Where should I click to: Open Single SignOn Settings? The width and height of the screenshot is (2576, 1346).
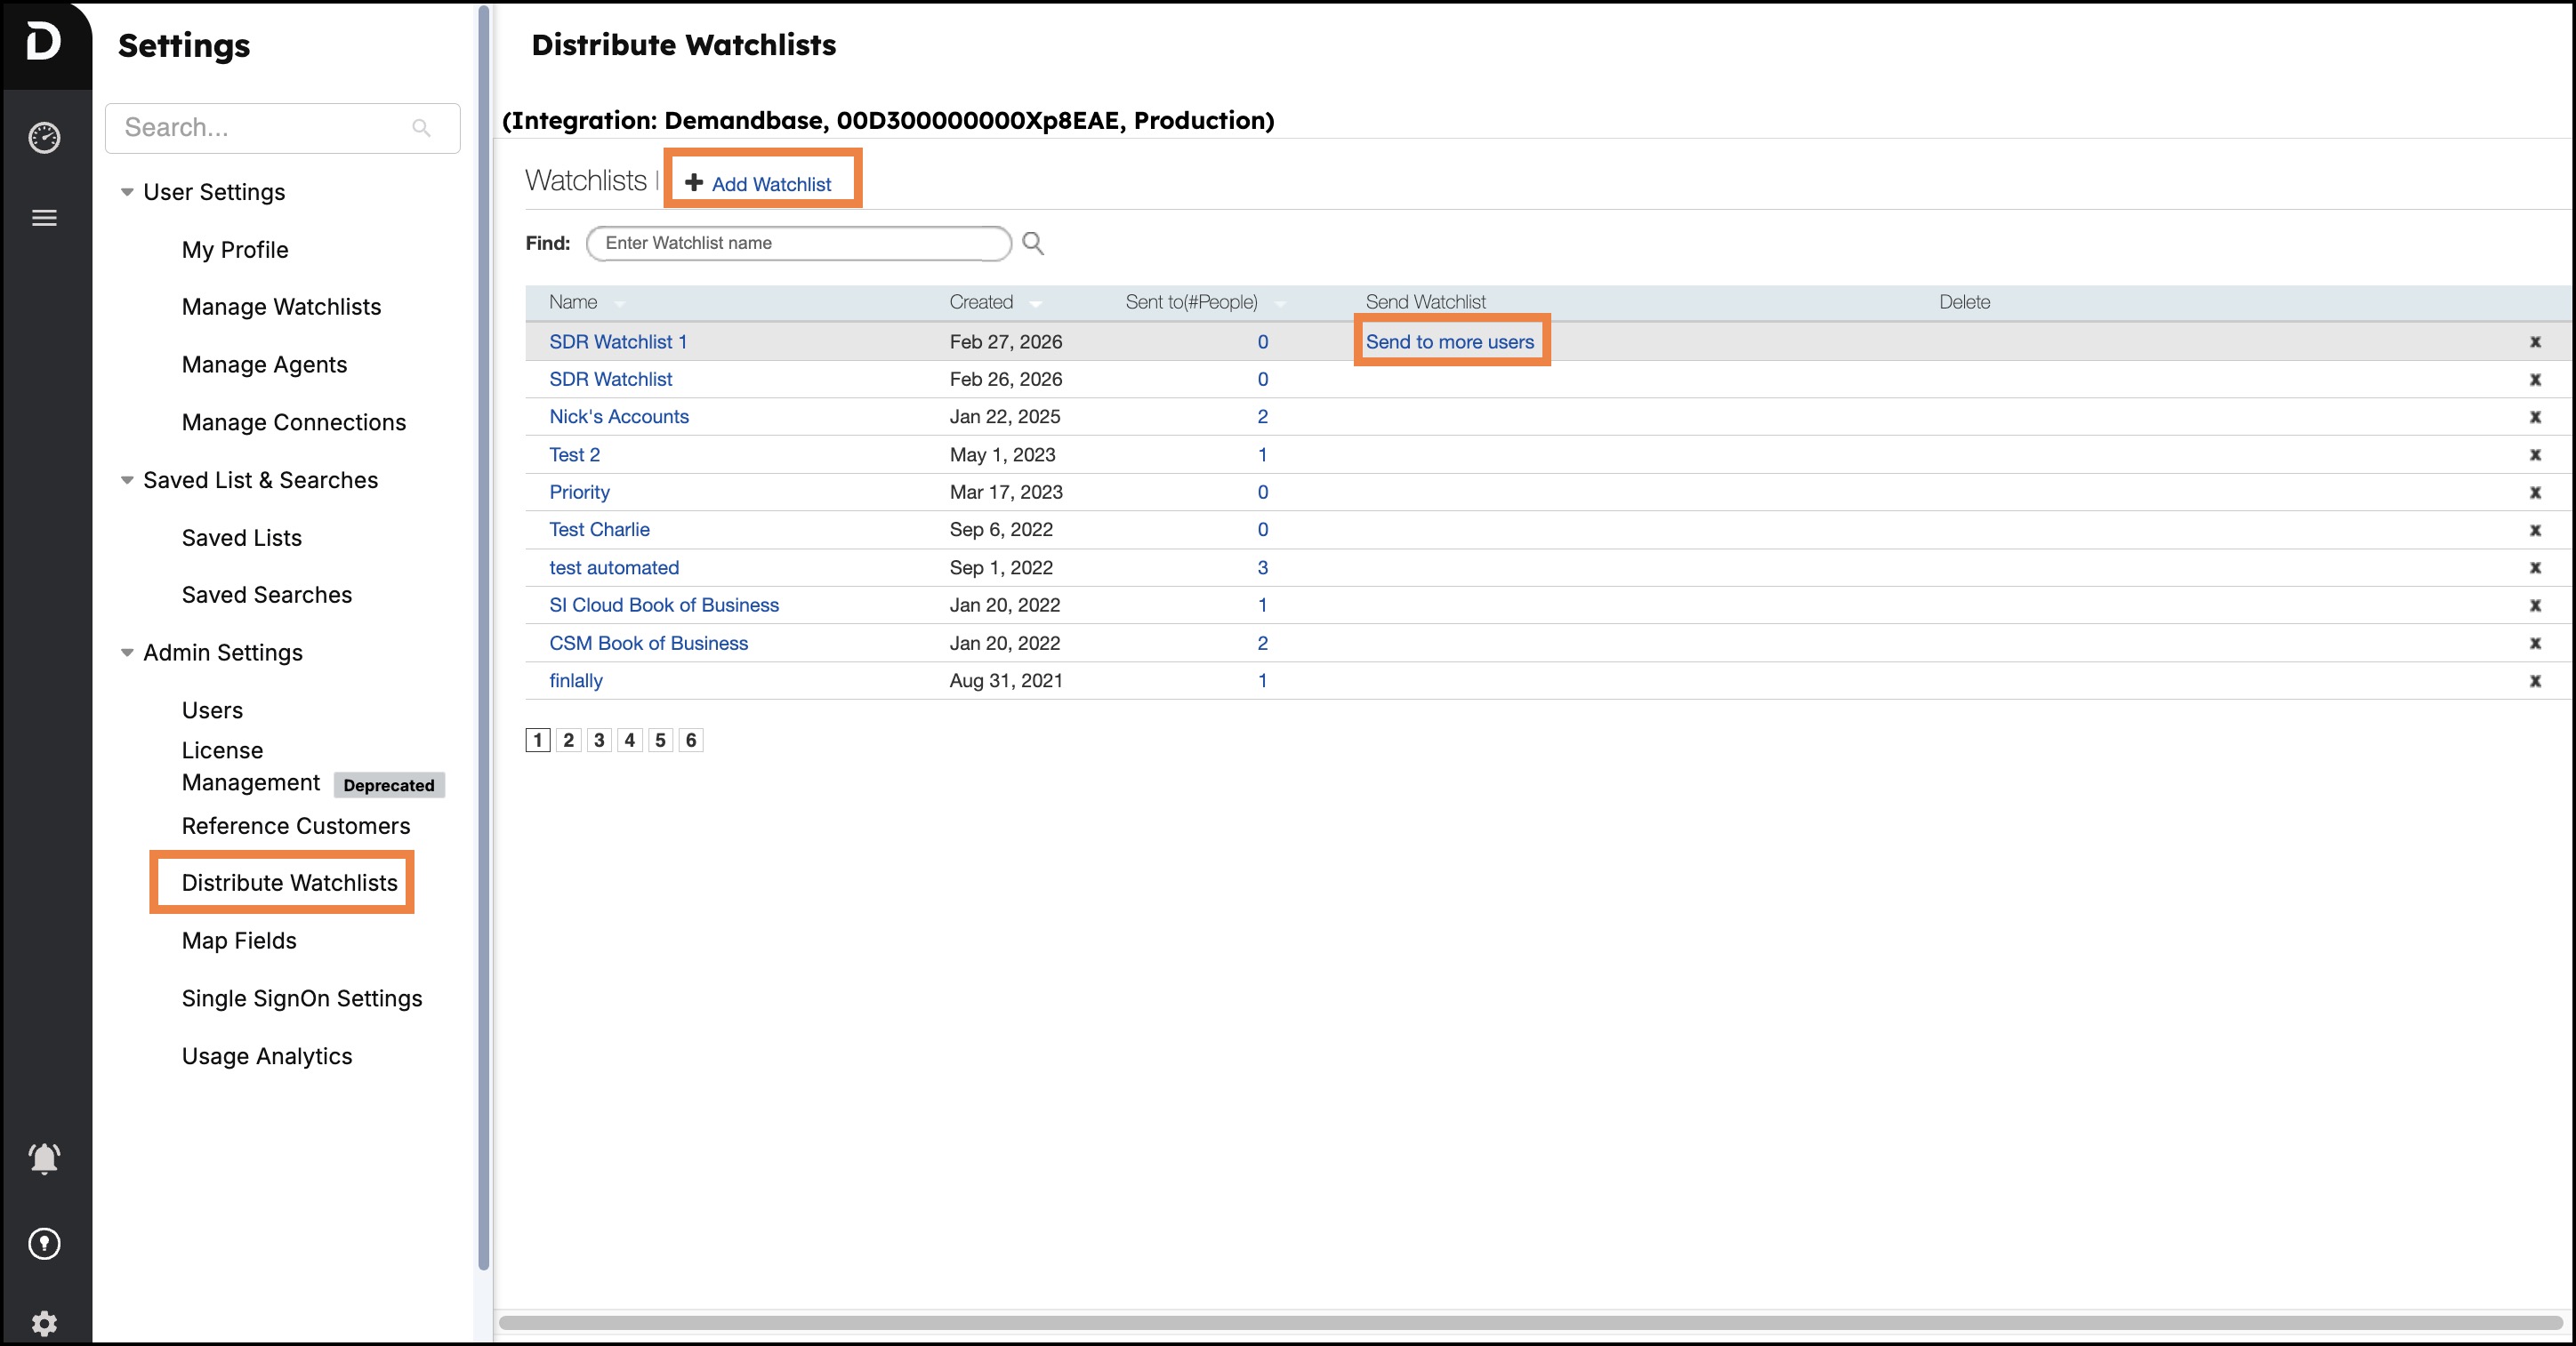(x=302, y=998)
